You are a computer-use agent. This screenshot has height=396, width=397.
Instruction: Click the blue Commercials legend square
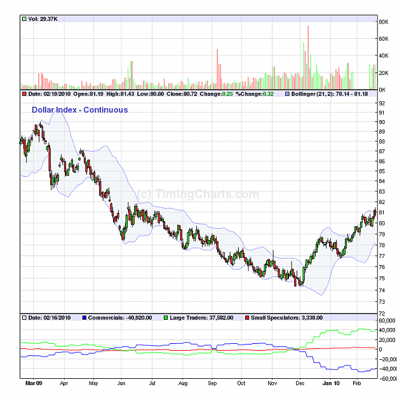[x=84, y=318]
